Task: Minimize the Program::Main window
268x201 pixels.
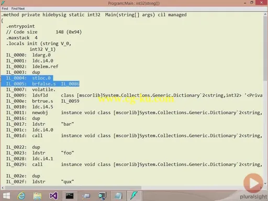Action: 245,3
